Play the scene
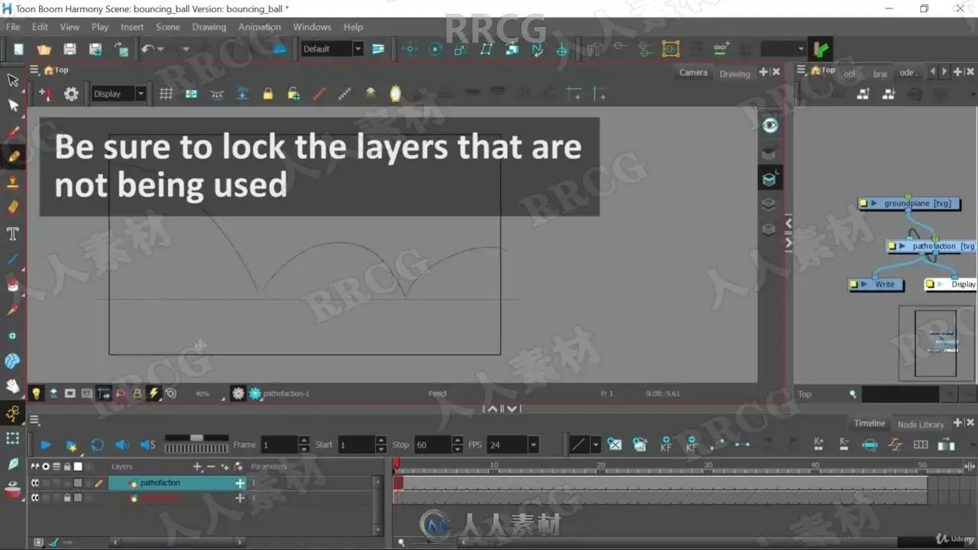 coord(45,445)
